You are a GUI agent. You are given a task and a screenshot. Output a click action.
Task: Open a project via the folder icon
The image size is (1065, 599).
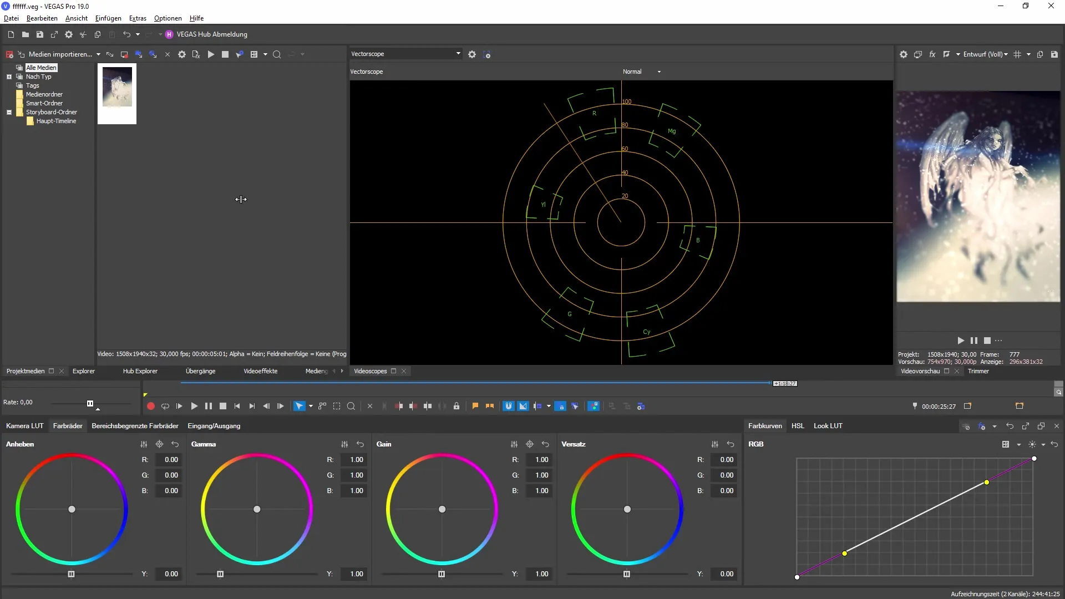[x=25, y=34]
